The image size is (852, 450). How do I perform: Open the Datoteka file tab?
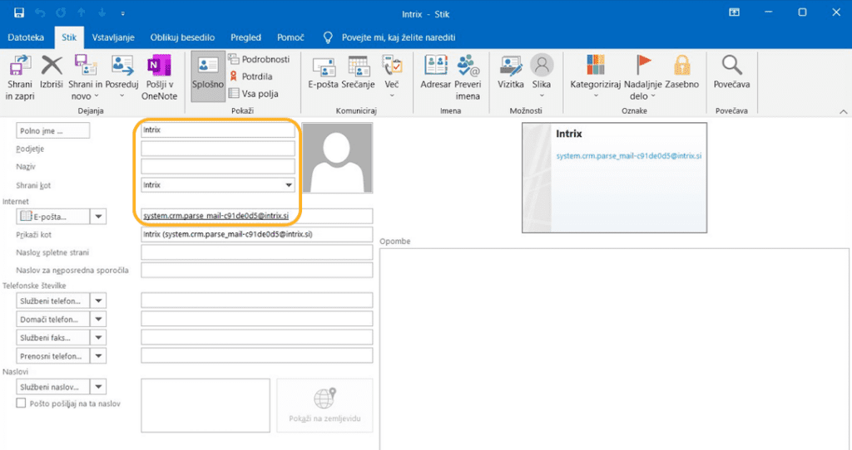[26, 37]
